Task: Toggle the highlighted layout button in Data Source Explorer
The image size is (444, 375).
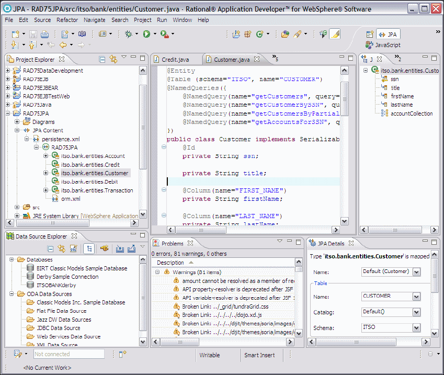Action: 89,248
